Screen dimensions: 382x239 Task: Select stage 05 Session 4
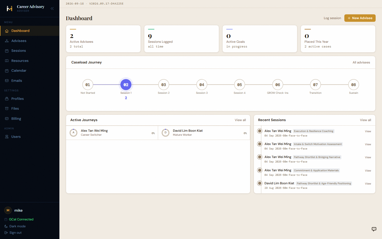coord(240,85)
